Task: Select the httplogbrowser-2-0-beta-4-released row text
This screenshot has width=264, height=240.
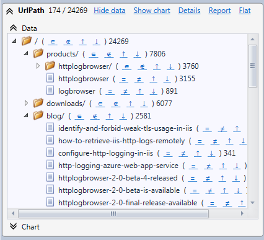Action: click(118, 178)
